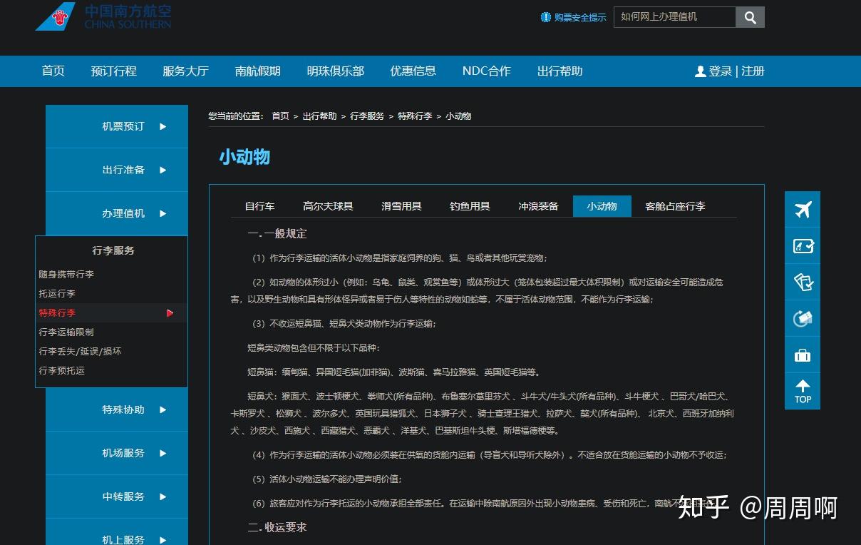Click 首页 in the breadcrumb

click(281, 116)
